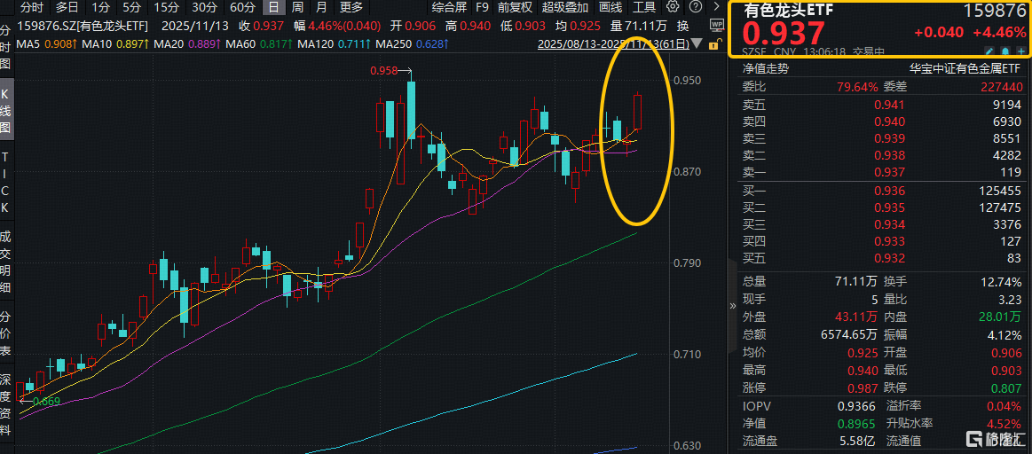Viewport: 1032px width, 454px height.
Task: Click the 159876.SZ[有色龙头ETF] title
Action: pyautogui.click(x=83, y=26)
